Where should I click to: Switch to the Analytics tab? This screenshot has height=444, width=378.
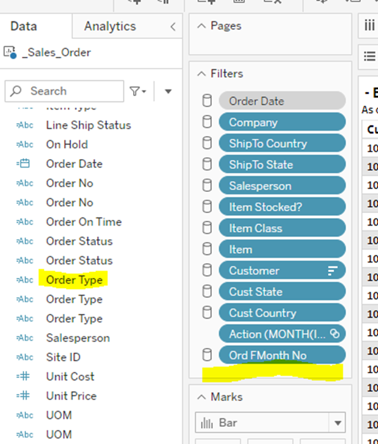click(x=110, y=26)
